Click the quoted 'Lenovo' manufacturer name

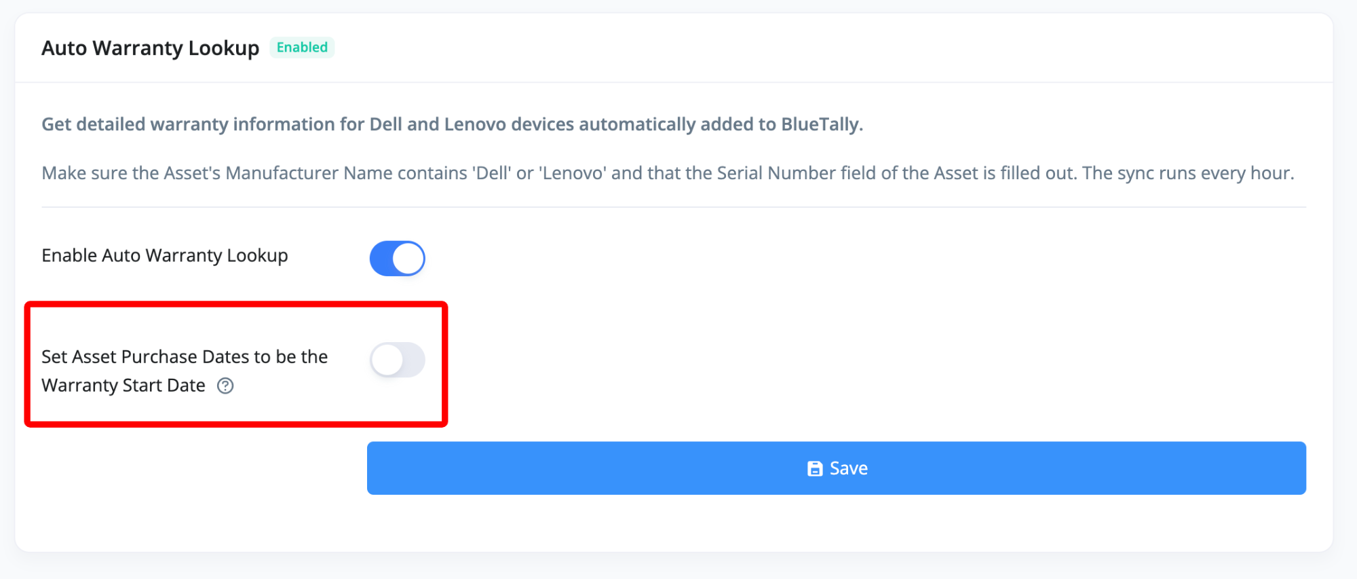pyautogui.click(x=572, y=173)
